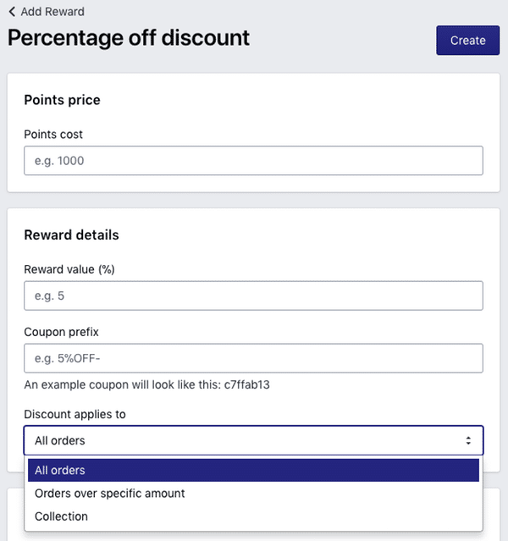The width and height of the screenshot is (508, 541).
Task: Click the select box up-down arrows icon
Action: coord(468,440)
